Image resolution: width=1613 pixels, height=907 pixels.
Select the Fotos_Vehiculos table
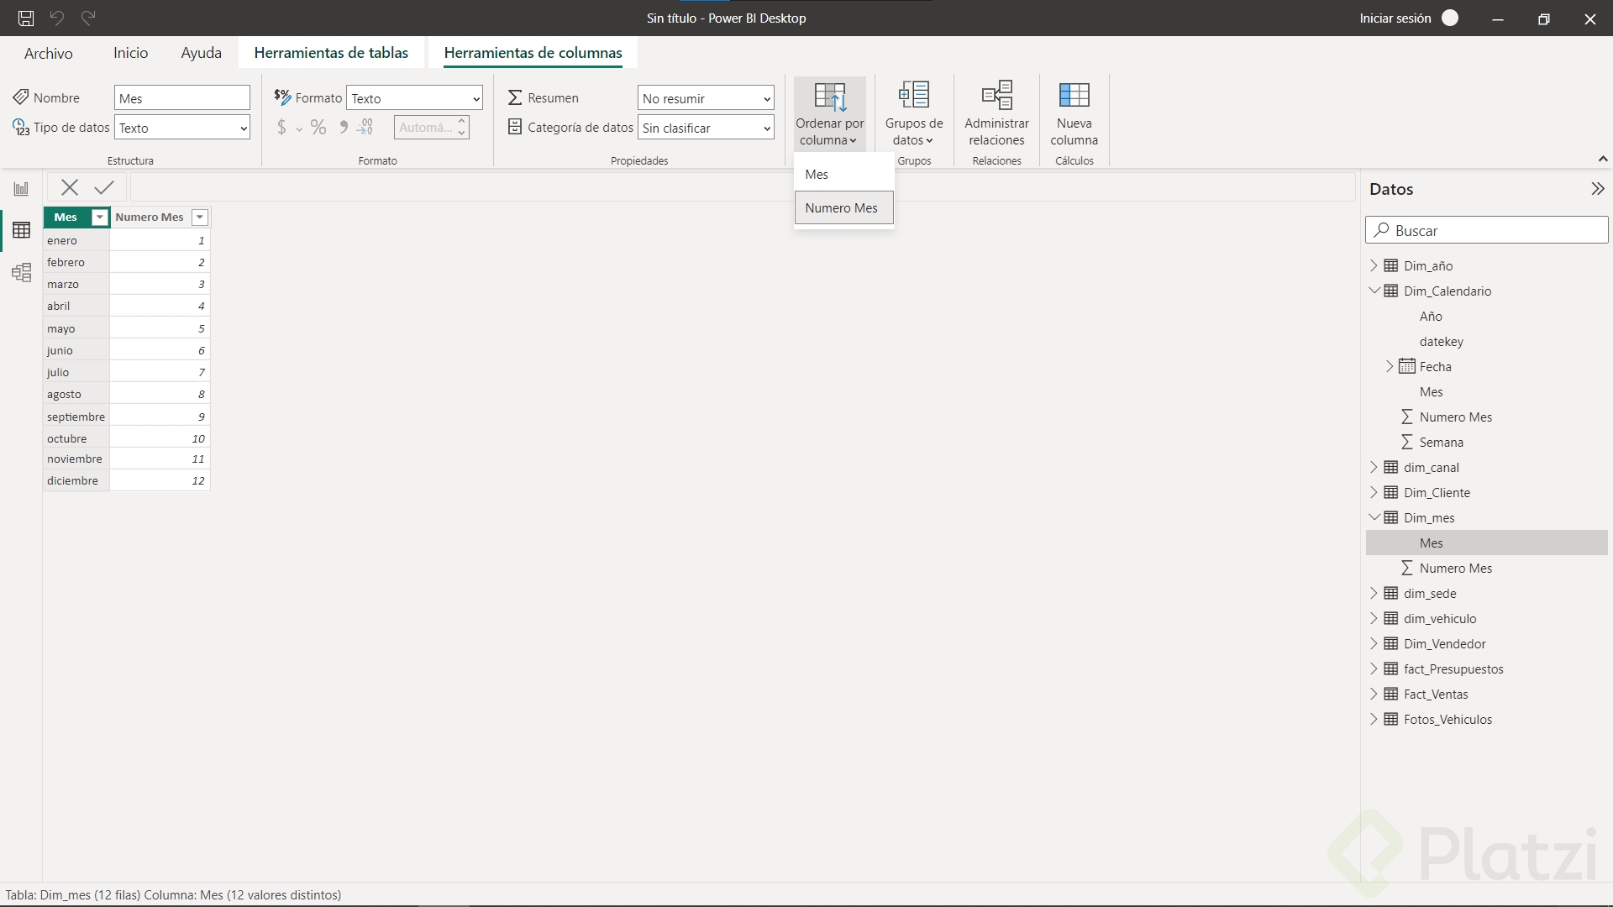tap(1447, 720)
